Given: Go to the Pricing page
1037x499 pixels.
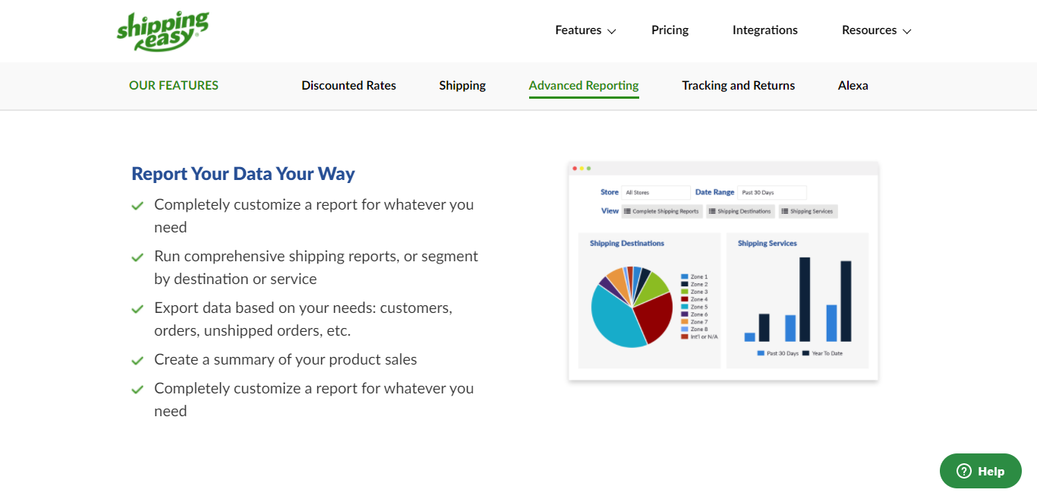Looking at the screenshot, I should click(x=670, y=30).
